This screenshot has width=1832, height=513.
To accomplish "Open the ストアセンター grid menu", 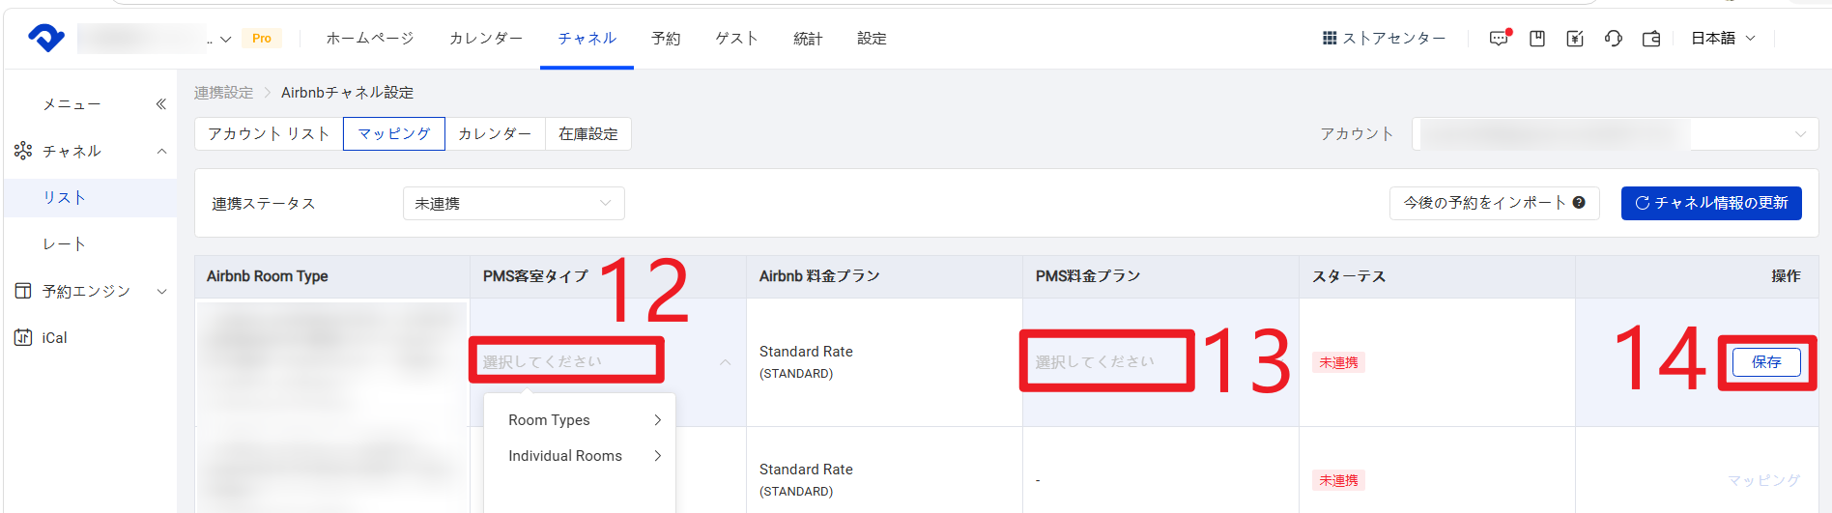I will (1384, 39).
